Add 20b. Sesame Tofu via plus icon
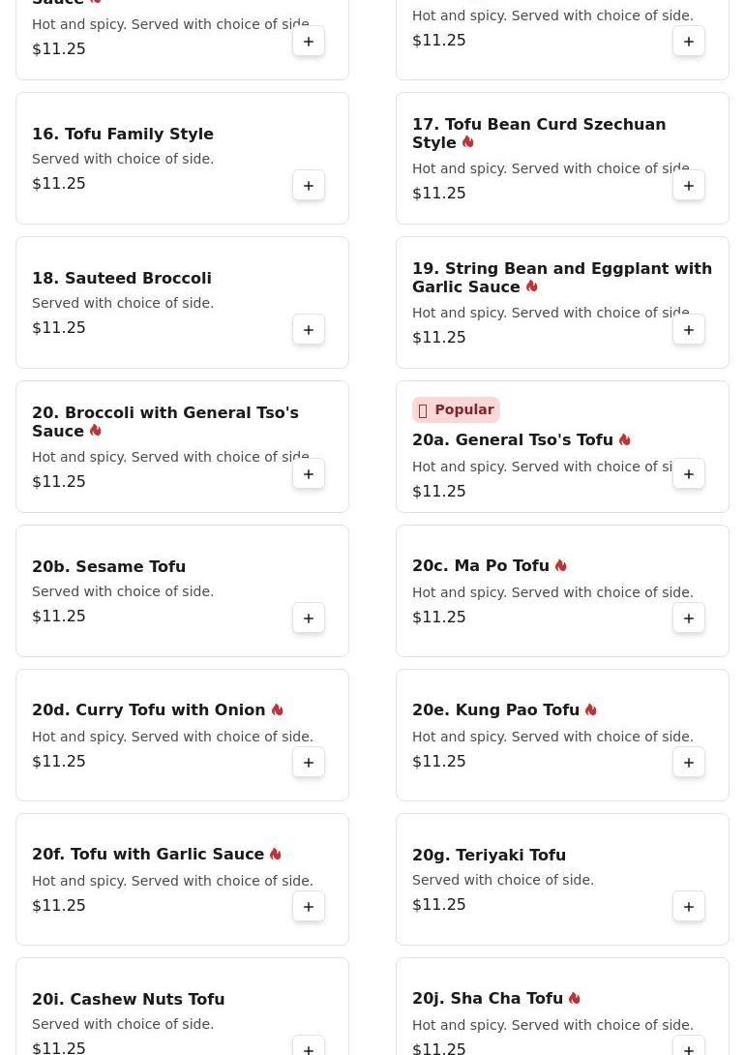The width and height of the screenshot is (745, 1055). [x=309, y=618]
